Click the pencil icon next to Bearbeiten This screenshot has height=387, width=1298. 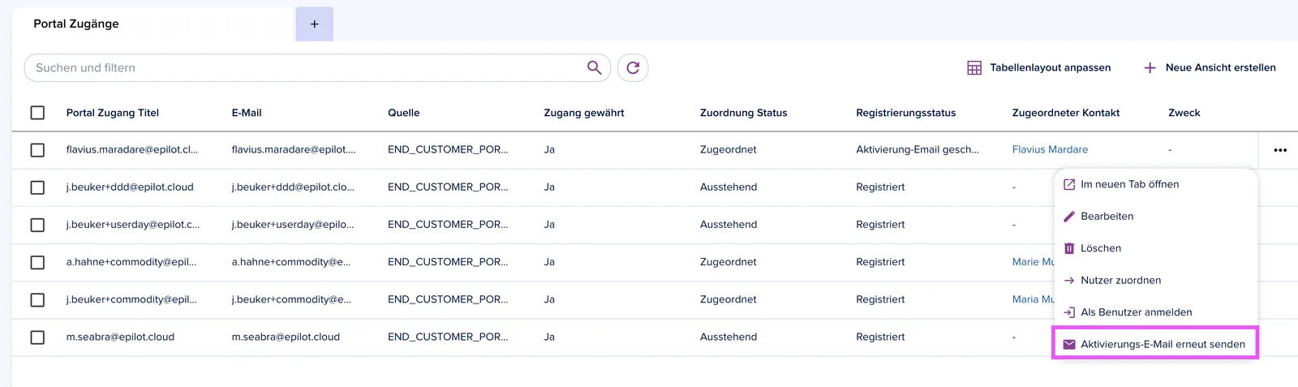1069,216
